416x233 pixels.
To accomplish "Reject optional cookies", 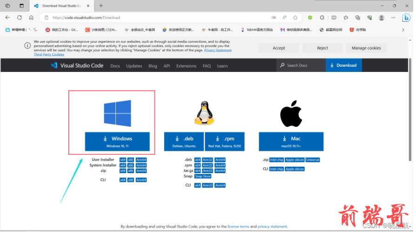I will pos(322,48).
